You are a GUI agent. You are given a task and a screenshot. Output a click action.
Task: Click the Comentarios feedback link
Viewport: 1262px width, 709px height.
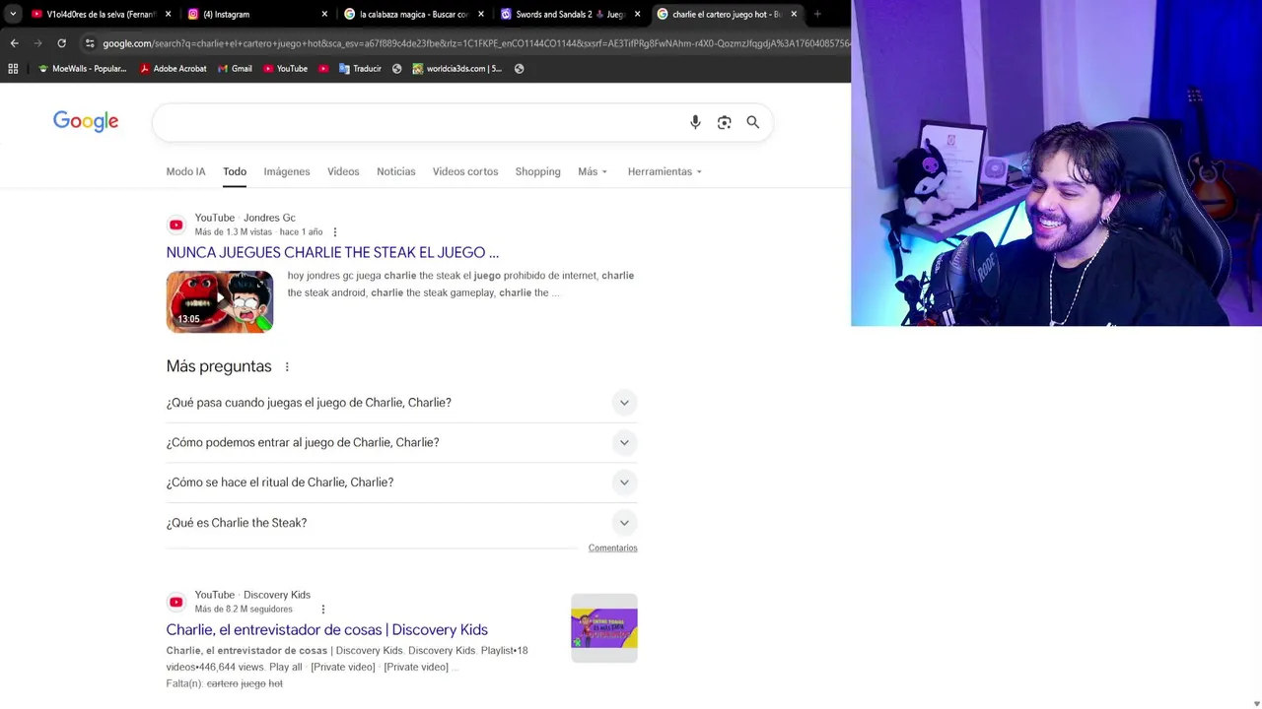click(612, 548)
